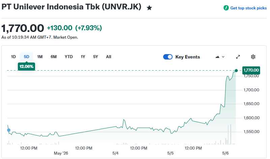Select the 5Y time range
The height and width of the screenshot is (159, 270).
(x=95, y=57)
